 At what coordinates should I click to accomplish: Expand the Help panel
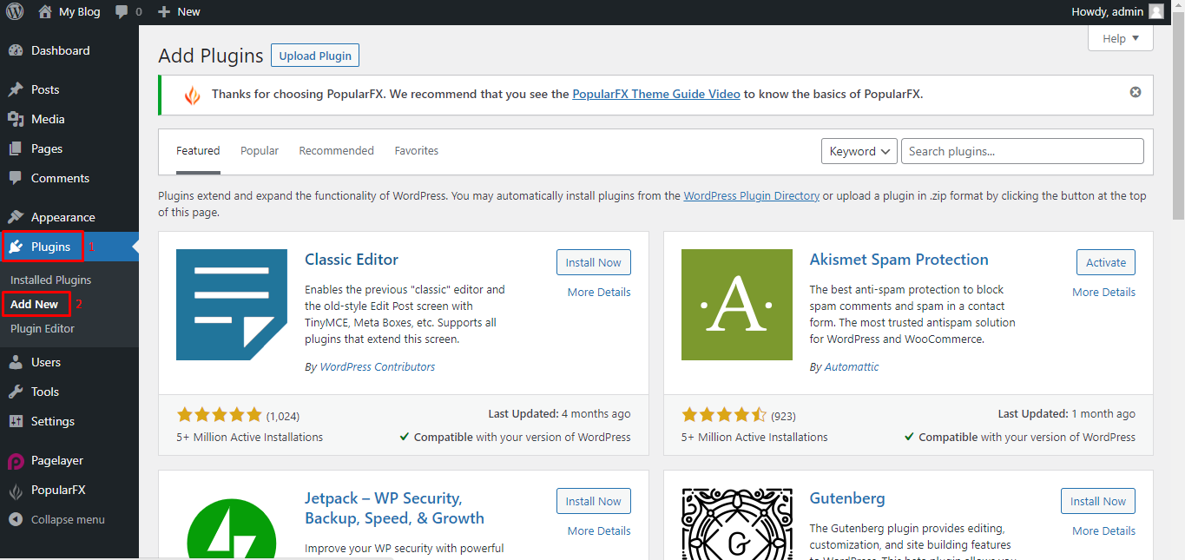1121,38
